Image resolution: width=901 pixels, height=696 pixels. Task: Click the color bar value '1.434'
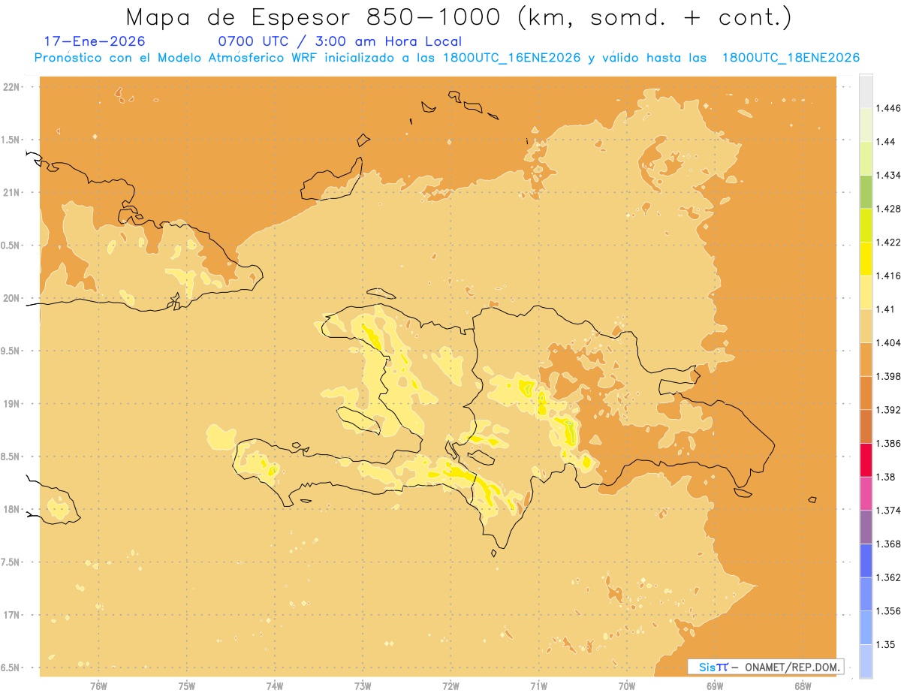tap(887, 175)
